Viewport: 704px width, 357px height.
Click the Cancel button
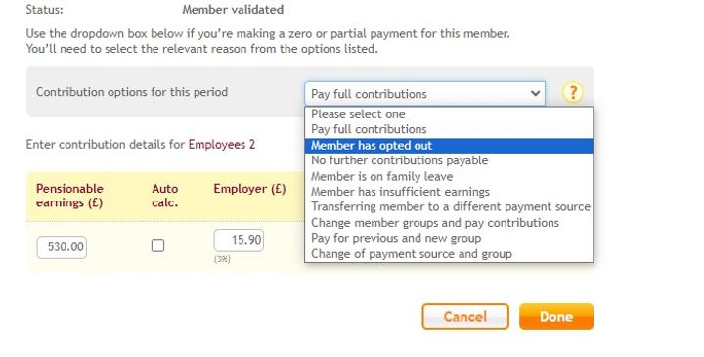click(x=465, y=317)
